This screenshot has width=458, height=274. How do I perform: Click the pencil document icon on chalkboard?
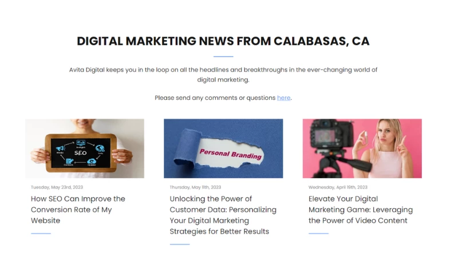(x=69, y=161)
